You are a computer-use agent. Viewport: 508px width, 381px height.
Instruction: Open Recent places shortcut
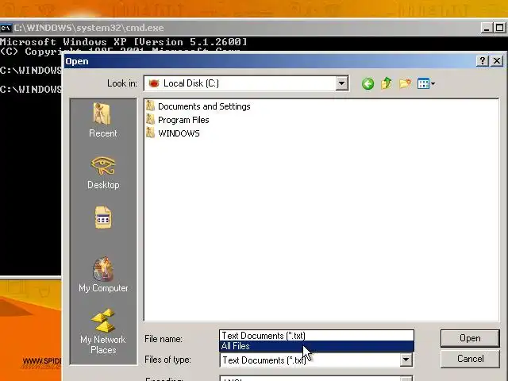pyautogui.click(x=102, y=120)
